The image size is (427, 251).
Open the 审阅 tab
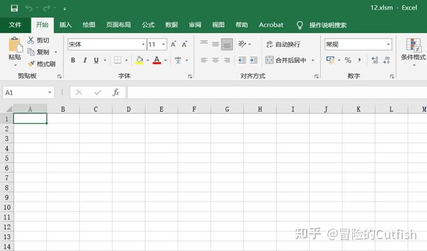(x=195, y=25)
